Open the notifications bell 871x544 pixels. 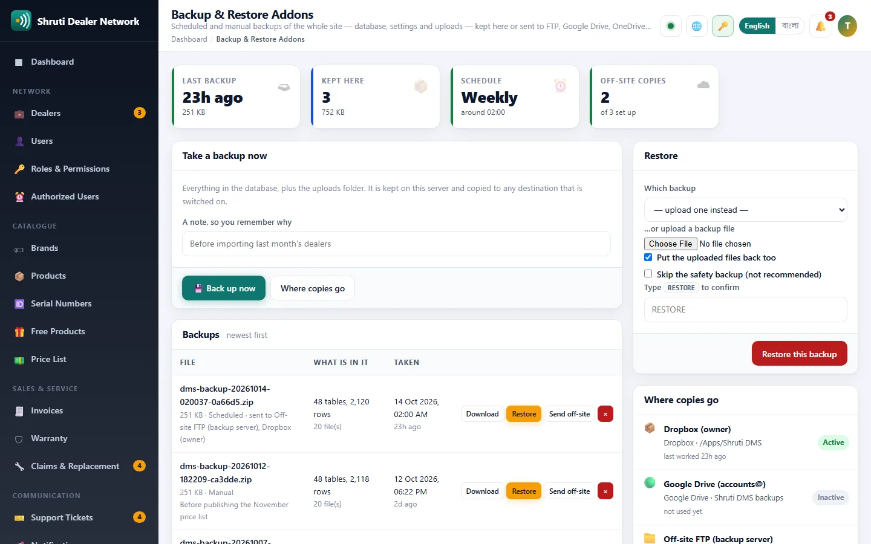(x=821, y=26)
